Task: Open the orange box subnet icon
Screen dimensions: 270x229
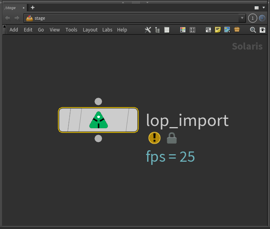Action: click(237, 30)
